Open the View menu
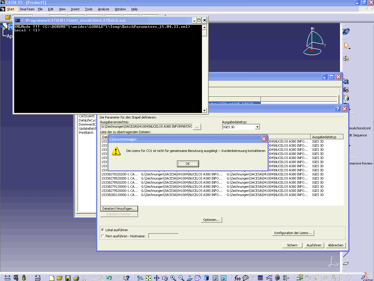 (62, 9)
